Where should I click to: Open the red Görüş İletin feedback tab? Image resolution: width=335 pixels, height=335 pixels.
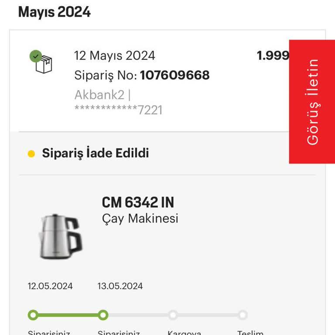pyautogui.click(x=312, y=102)
